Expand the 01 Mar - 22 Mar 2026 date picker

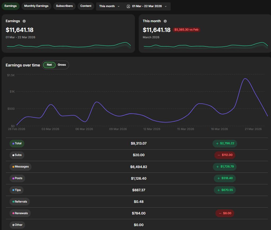[147, 6]
